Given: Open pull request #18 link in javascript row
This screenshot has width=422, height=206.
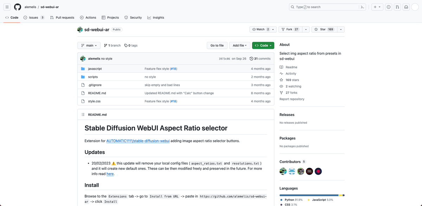Looking at the screenshot, I should click(173, 69).
